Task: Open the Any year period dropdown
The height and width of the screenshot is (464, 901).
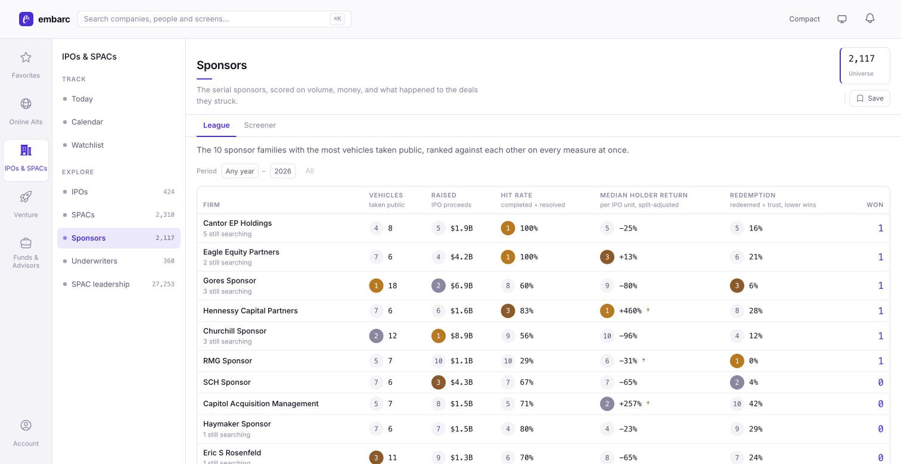Action: click(240, 171)
